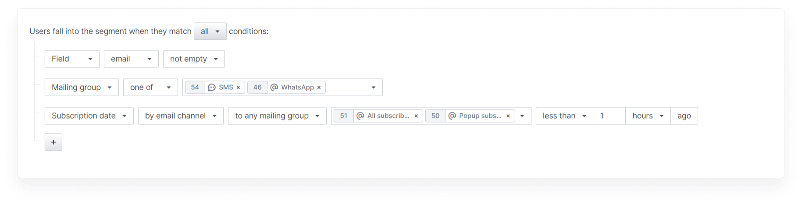Remove the SMS mailing group tag
The image size is (802, 204).
[238, 88]
